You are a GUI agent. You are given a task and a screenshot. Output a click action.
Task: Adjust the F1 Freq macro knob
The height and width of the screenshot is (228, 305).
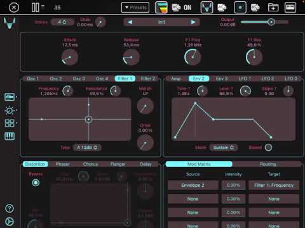(193, 57)
